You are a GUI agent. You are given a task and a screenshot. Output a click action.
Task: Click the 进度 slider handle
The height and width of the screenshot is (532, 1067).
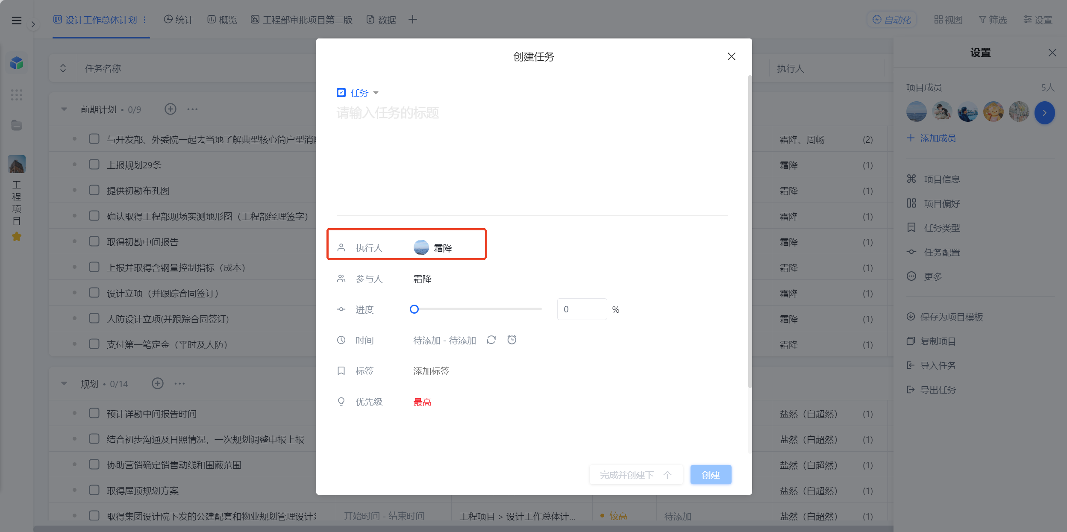[414, 309]
